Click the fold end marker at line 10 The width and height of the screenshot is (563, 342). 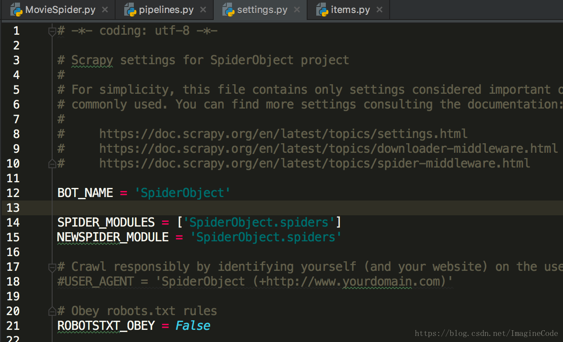[x=52, y=164]
